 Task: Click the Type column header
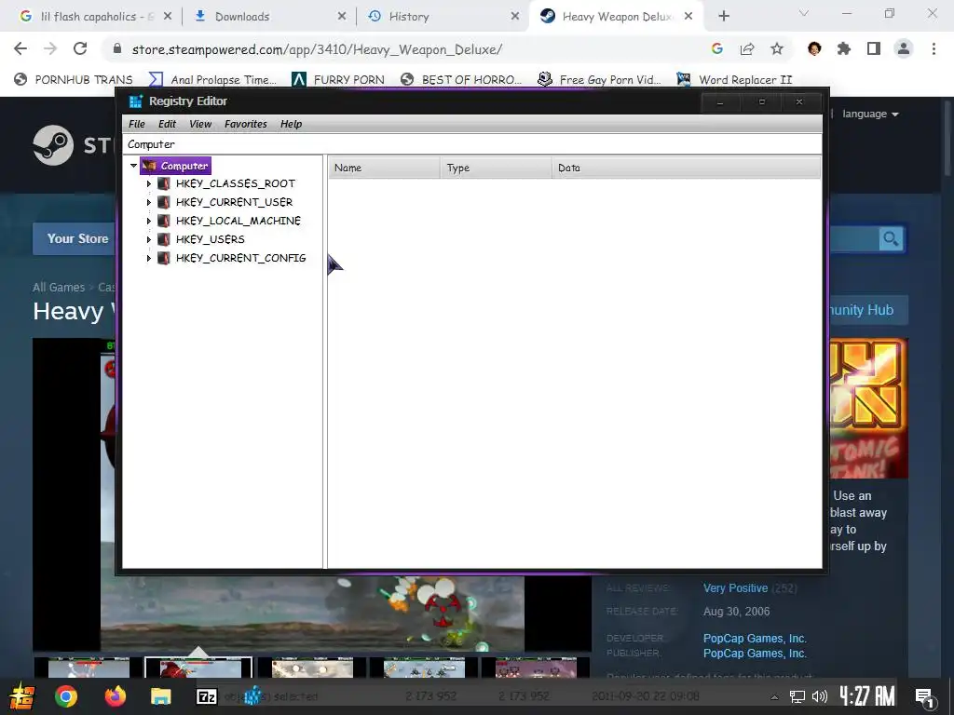[x=496, y=168]
